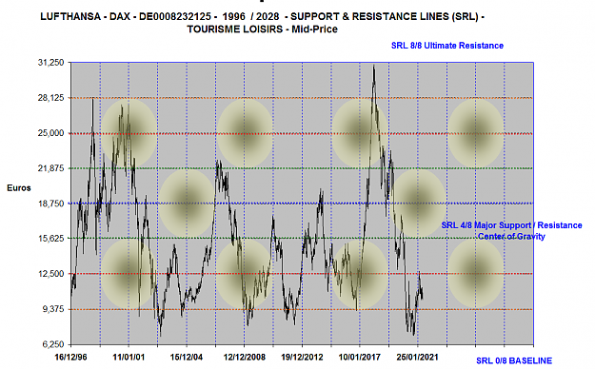Click the chart title starting with LUFTHANSA - DAX
This screenshot has width=595, height=369.
click(262, 17)
